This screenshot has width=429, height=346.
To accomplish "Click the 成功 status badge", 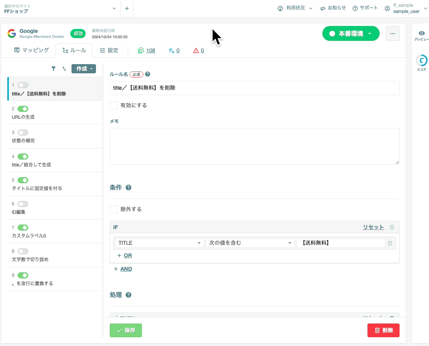I will coord(78,34).
